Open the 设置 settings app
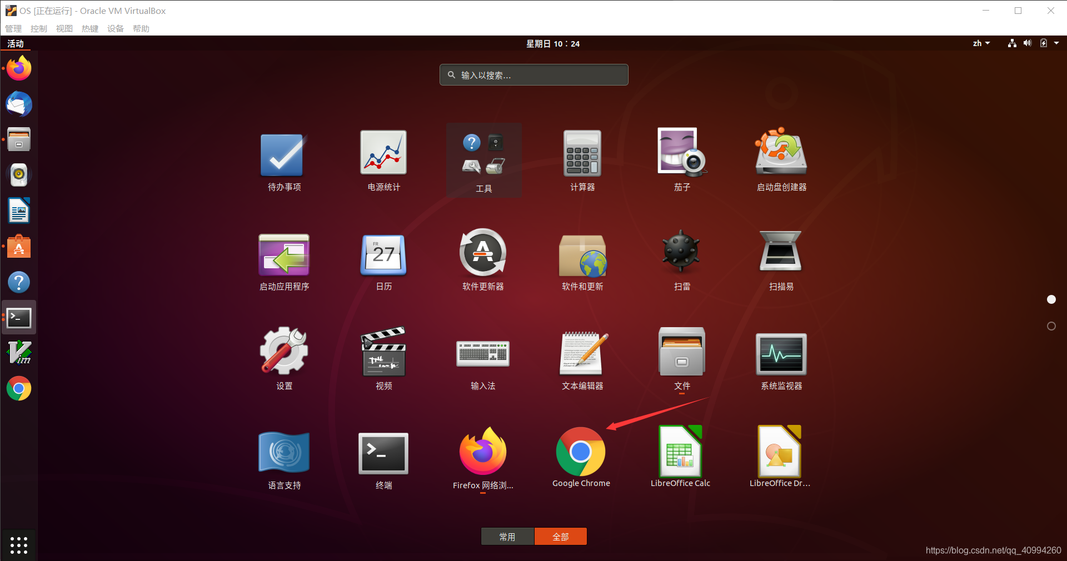Image resolution: width=1067 pixels, height=561 pixels. [284, 358]
